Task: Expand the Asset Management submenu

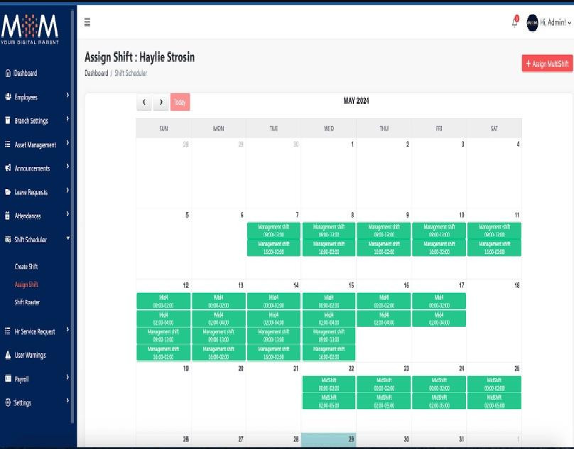Action: [67, 144]
